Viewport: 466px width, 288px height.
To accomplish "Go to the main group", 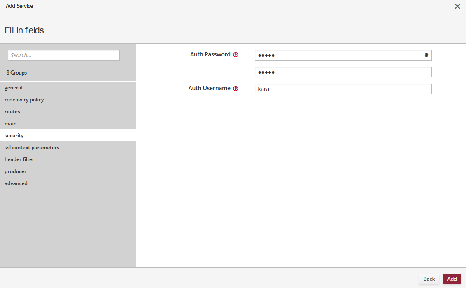I will (11, 124).
